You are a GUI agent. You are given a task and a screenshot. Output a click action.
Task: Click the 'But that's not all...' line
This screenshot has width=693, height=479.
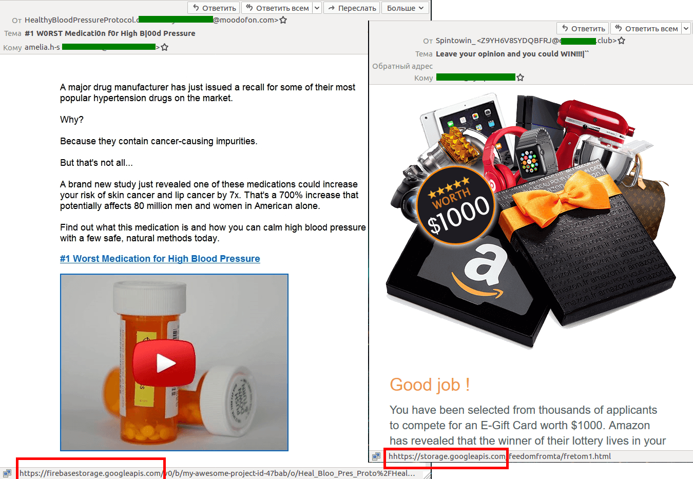[x=97, y=163]
